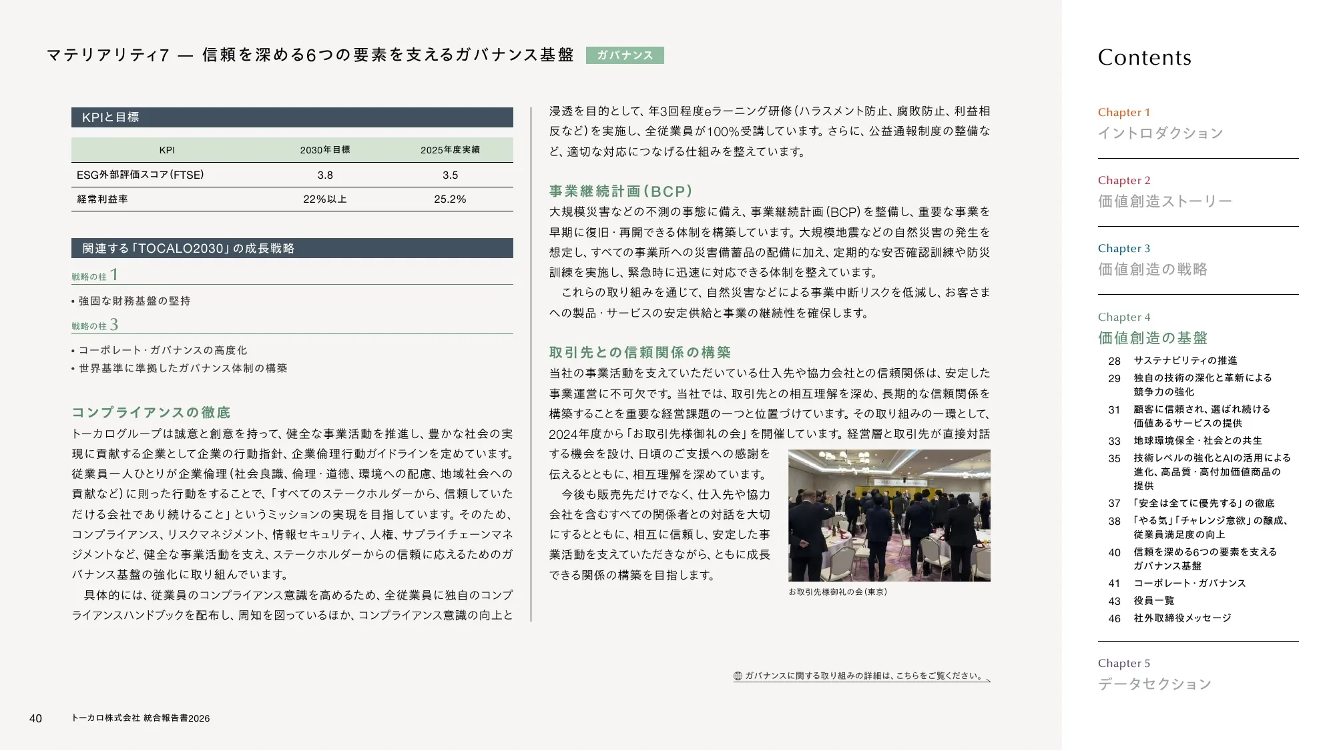The image size is (1335, 751).
Task: Open page 46 社外取締役メッセージ
Action: coord(1170,618)
